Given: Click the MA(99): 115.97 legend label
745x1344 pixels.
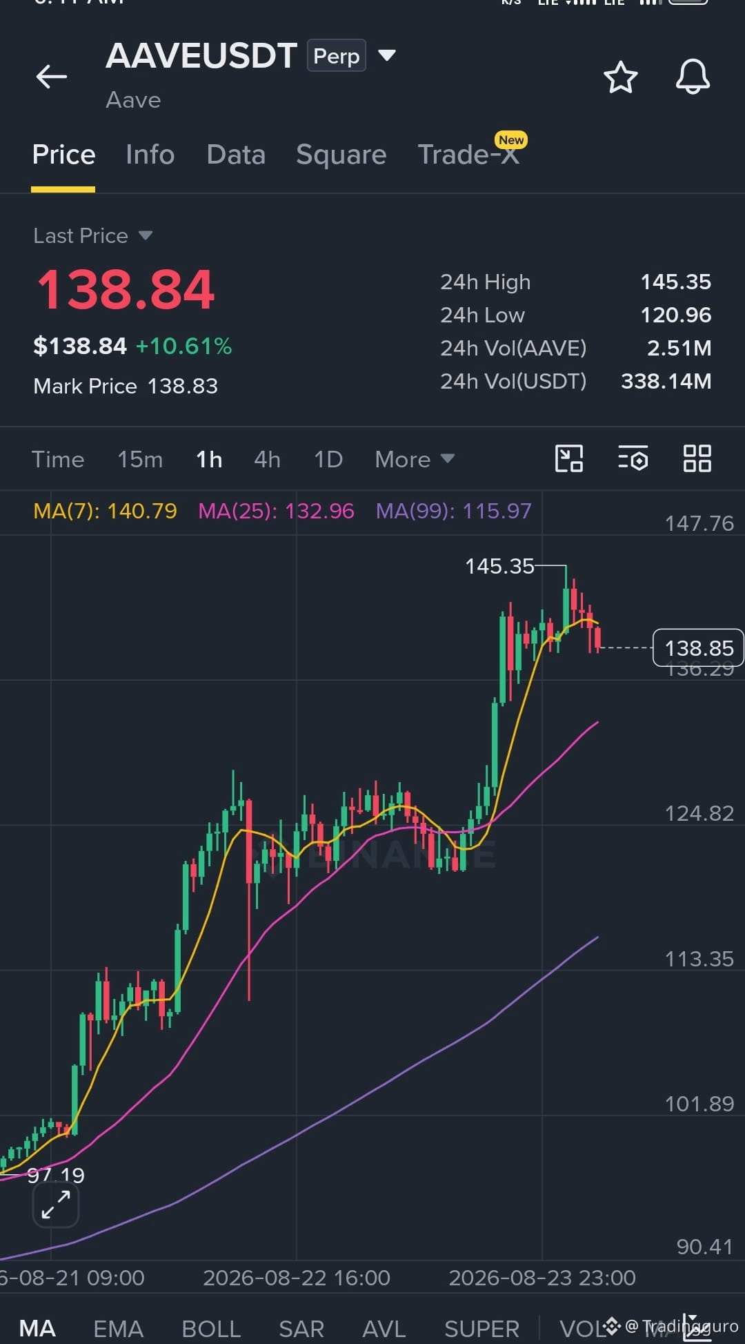Looking at the screenshot, I should click(x=454, y=511).
